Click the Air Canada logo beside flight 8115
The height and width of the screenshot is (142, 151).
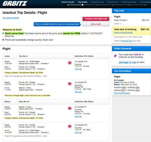69,126
